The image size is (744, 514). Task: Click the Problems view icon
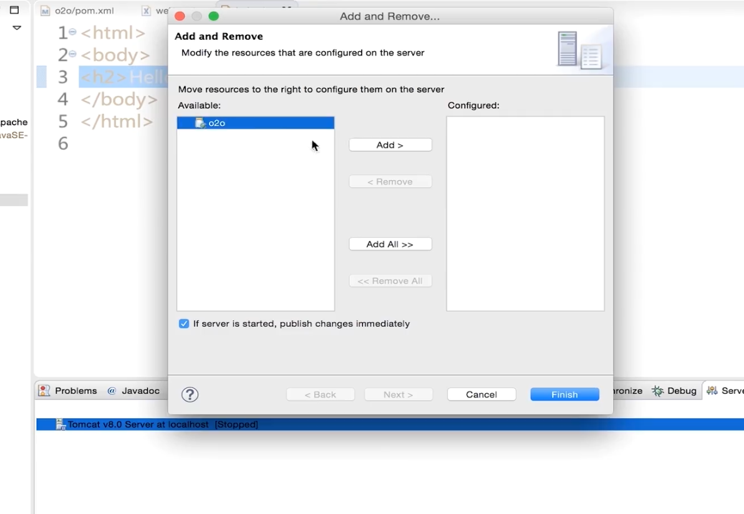pos(44,391)
